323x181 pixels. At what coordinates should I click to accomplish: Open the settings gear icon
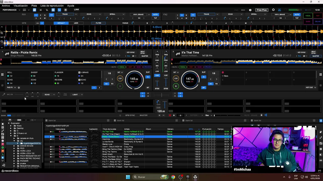273,10
